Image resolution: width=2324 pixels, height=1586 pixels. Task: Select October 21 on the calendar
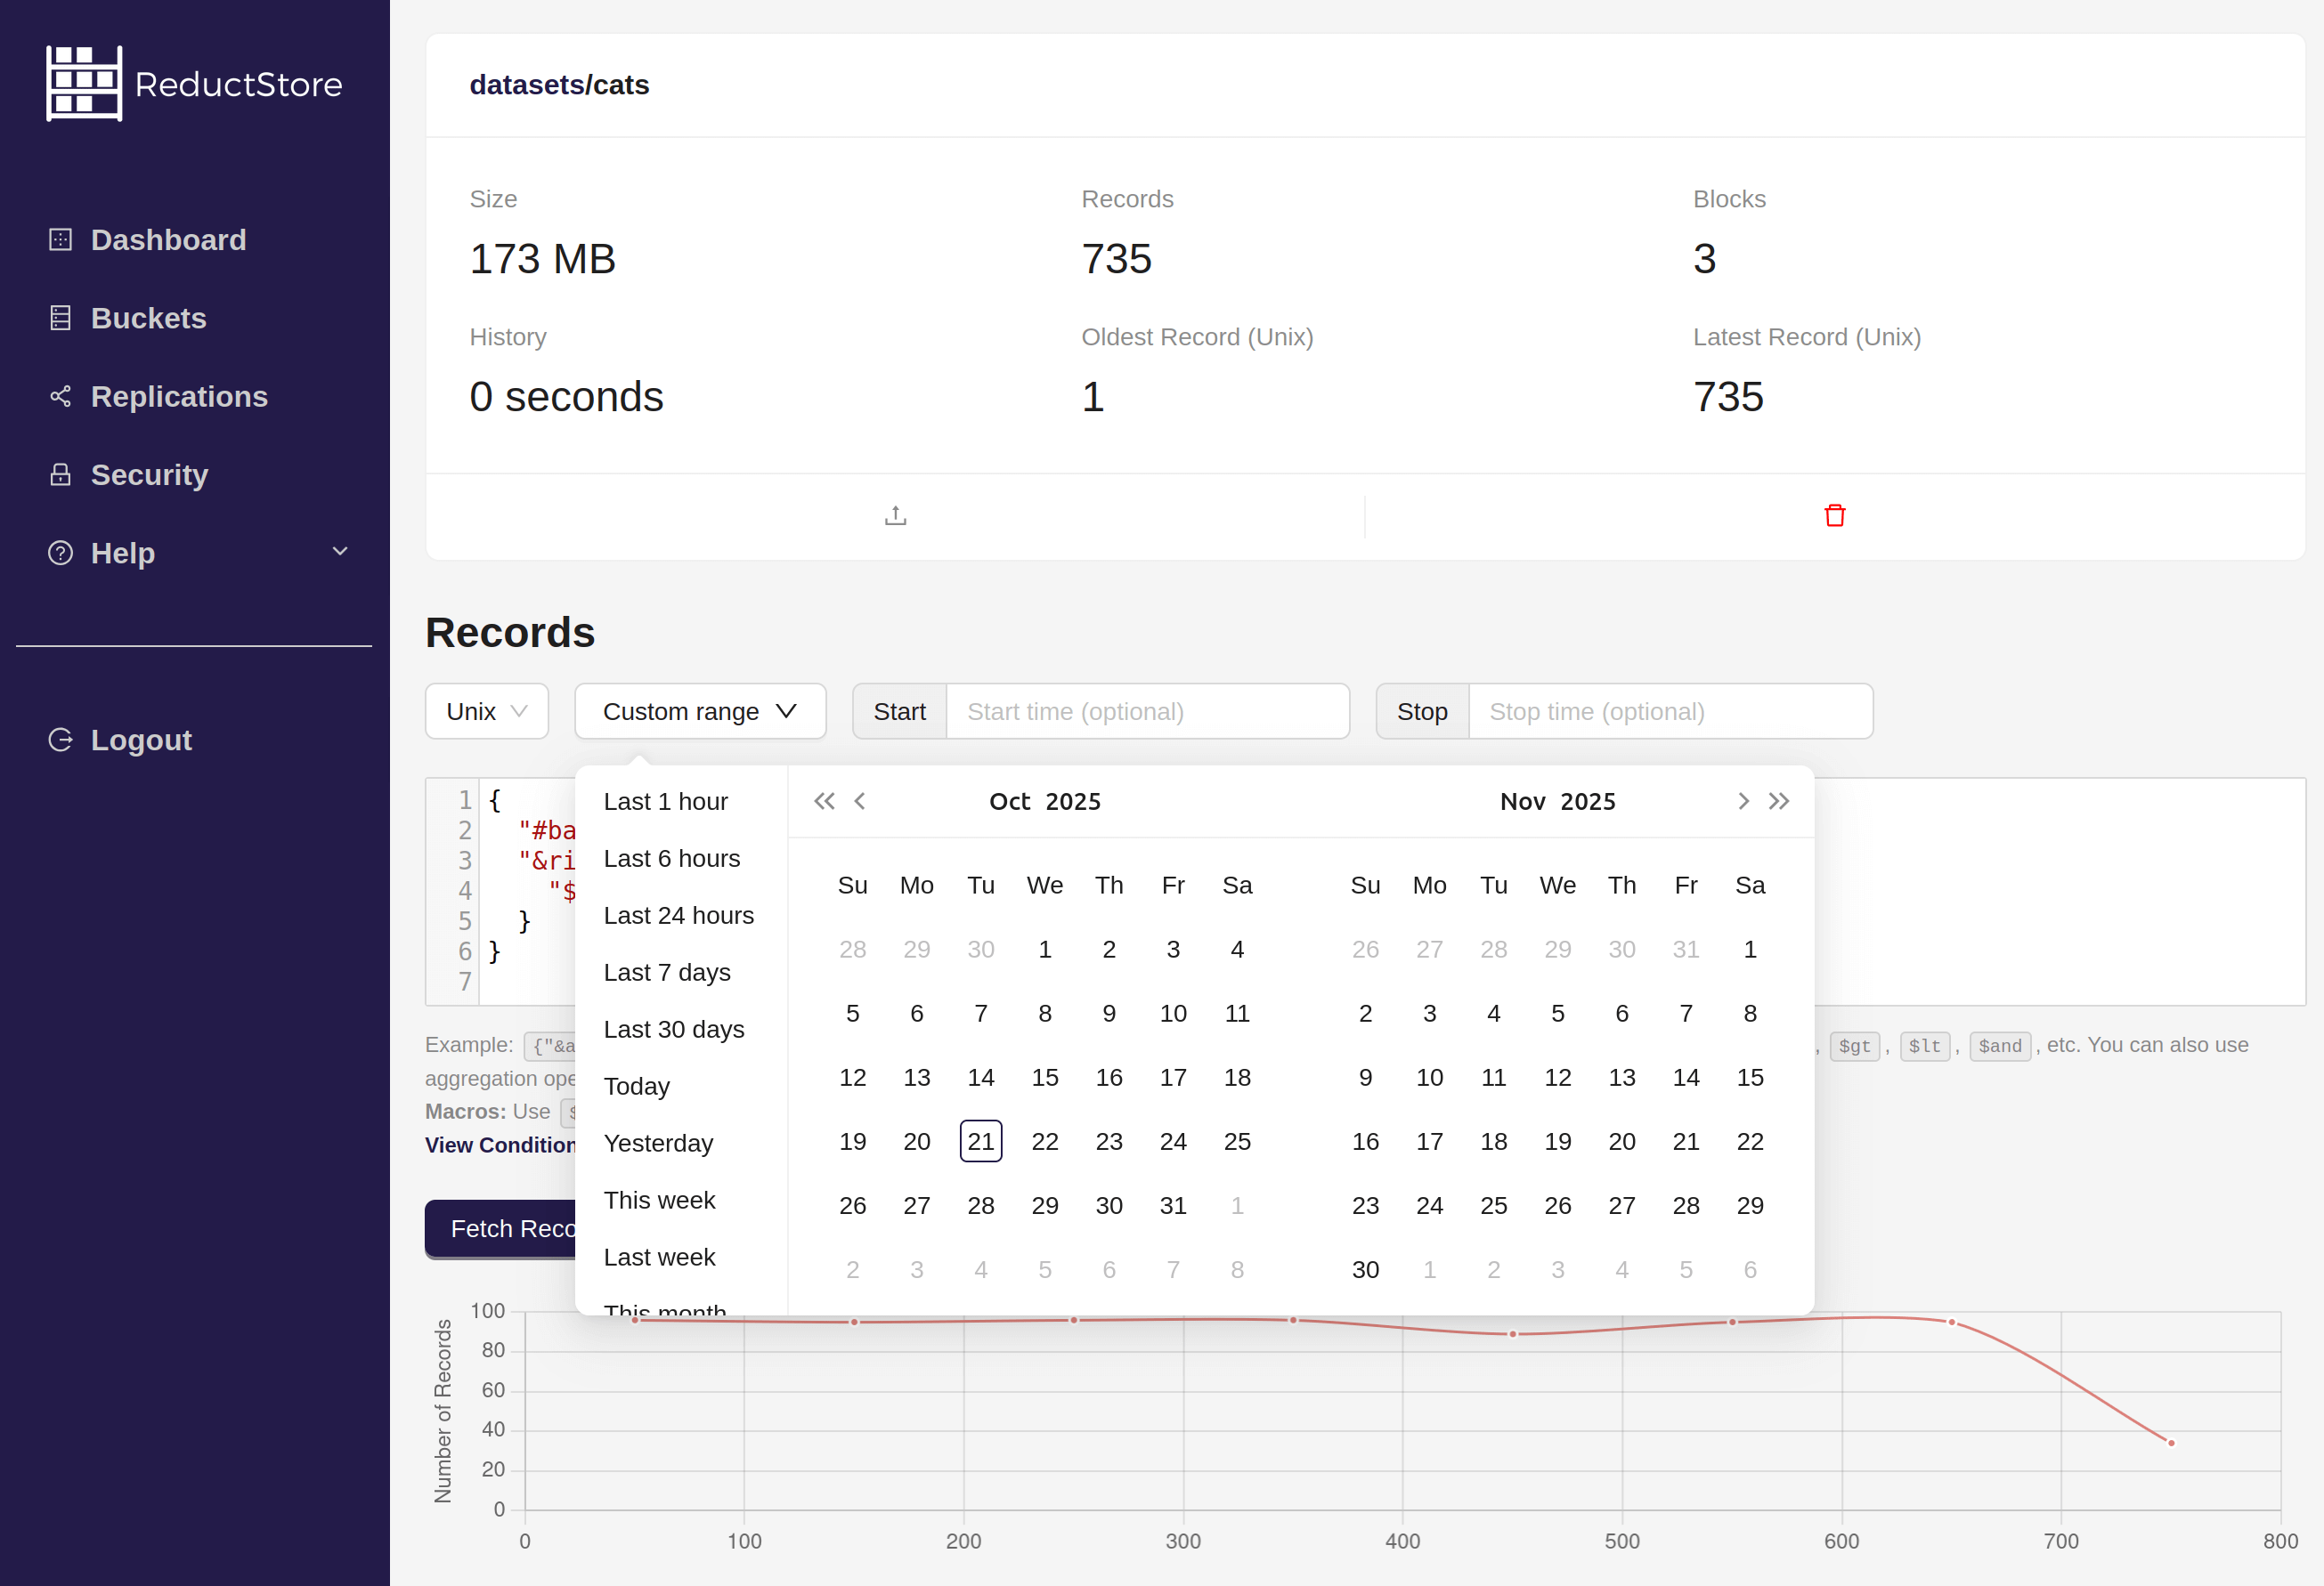(x=981, y=1140)
